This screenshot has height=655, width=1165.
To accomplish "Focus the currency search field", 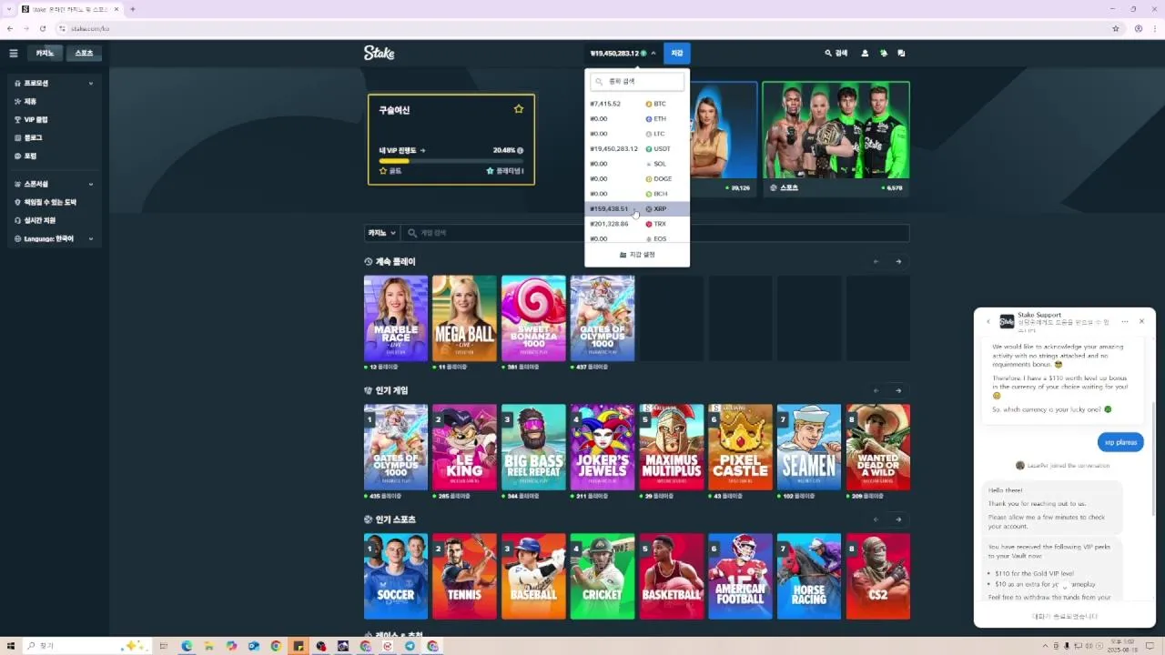I will click(637, 82).
